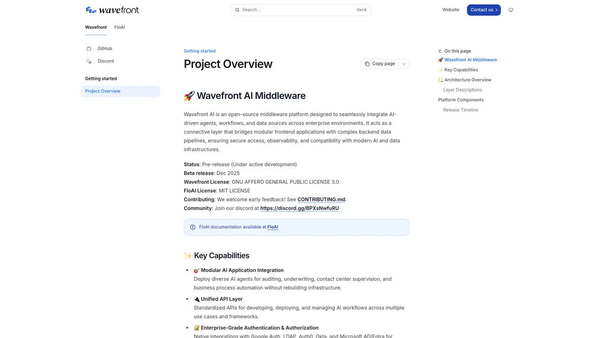Click the Wavefront logo
This screenshot has width=601, height=338.
point(112,10)
